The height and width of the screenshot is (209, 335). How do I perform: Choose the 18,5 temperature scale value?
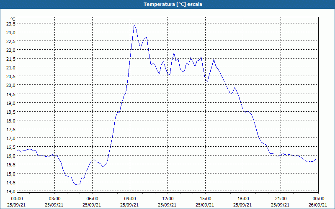point(11,112)
